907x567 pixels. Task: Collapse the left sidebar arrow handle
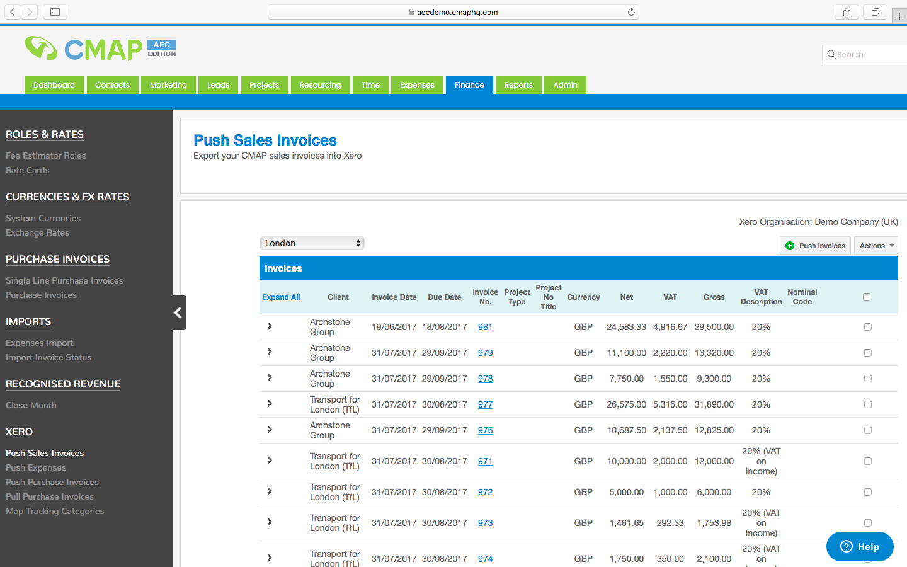coord(178,312)
